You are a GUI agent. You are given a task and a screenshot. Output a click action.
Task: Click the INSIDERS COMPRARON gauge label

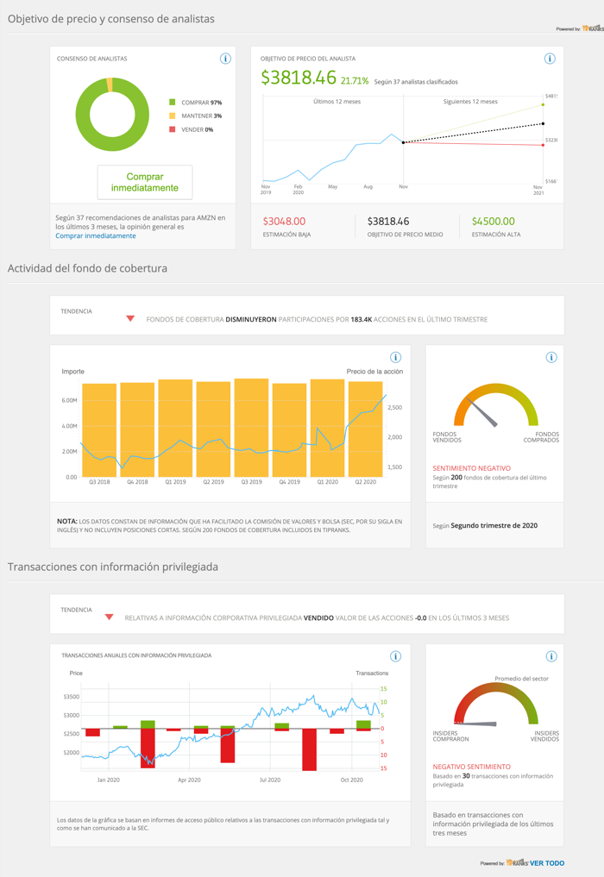[450, 736]
